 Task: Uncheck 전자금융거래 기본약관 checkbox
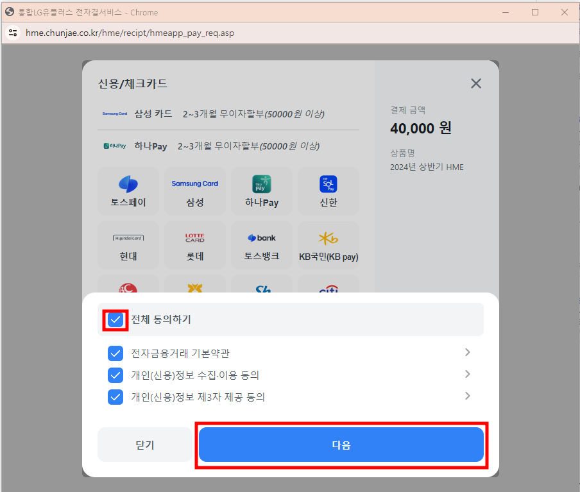[115, 353]
